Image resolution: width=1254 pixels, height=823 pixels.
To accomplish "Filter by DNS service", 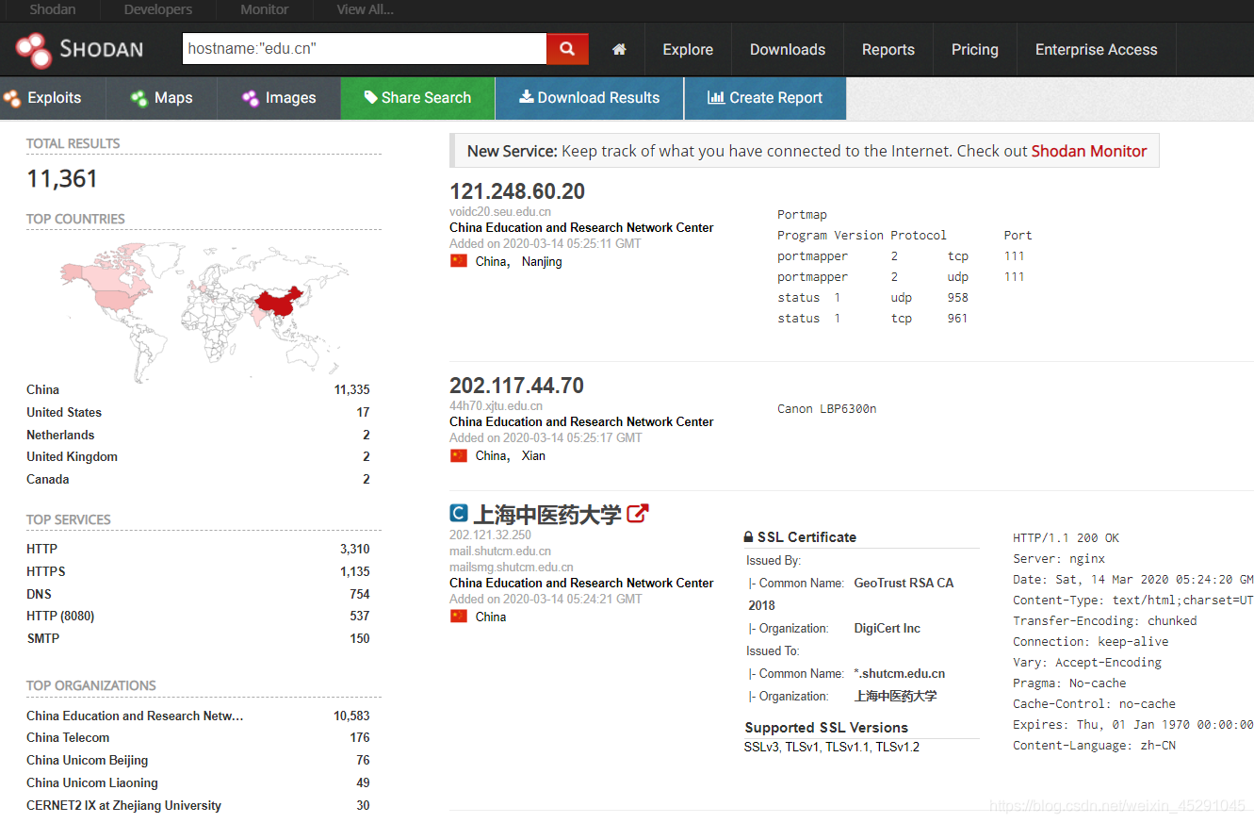I will (39, 594).
